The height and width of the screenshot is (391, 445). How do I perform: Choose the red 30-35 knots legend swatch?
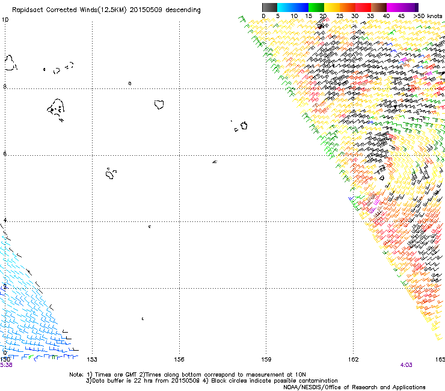[363, 7]
